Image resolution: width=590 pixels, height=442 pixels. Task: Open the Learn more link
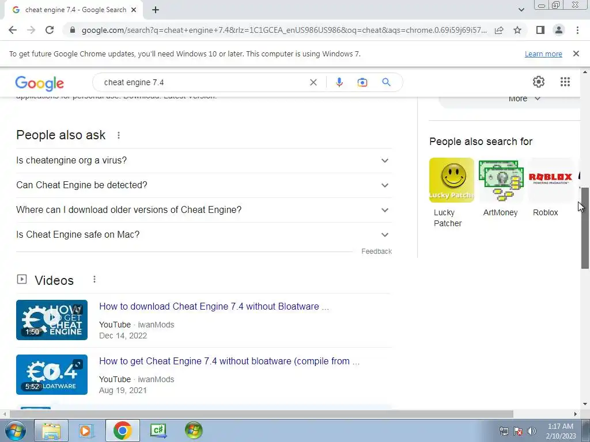pos(543,54)
